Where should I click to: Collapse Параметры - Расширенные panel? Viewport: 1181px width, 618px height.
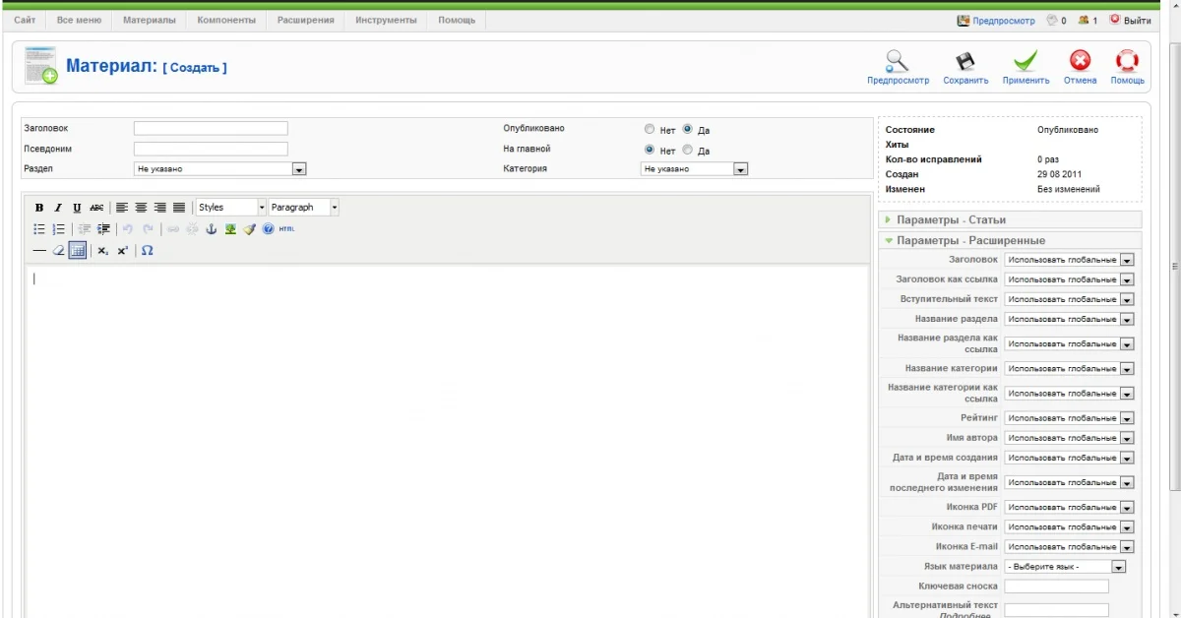pyautogui.click(x=1010, y=240)
